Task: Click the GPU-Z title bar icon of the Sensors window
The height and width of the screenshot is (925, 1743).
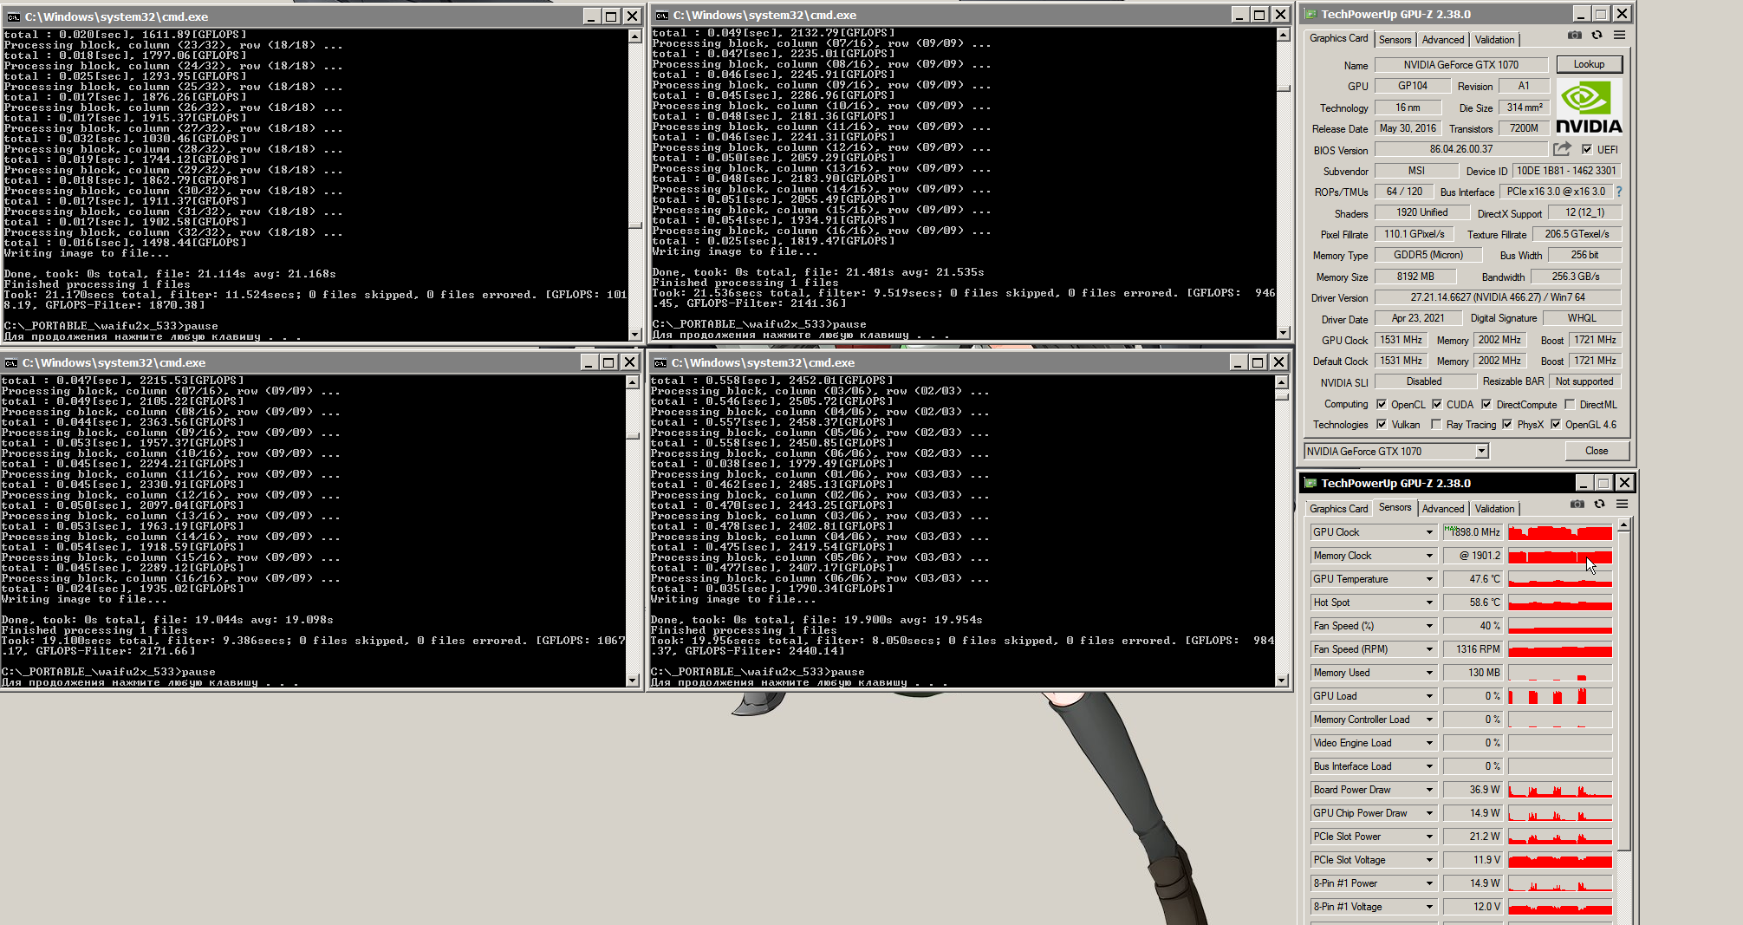Action: pyautogui.click(x=1311, y=483)
